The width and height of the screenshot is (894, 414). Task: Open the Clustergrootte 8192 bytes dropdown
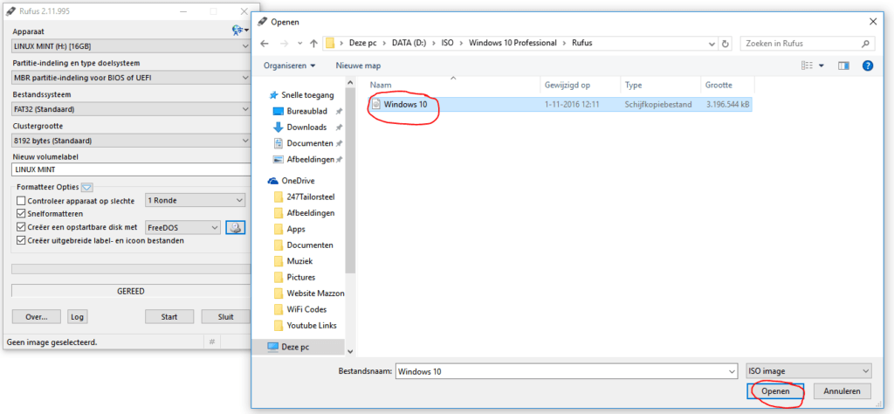point(131,141)
